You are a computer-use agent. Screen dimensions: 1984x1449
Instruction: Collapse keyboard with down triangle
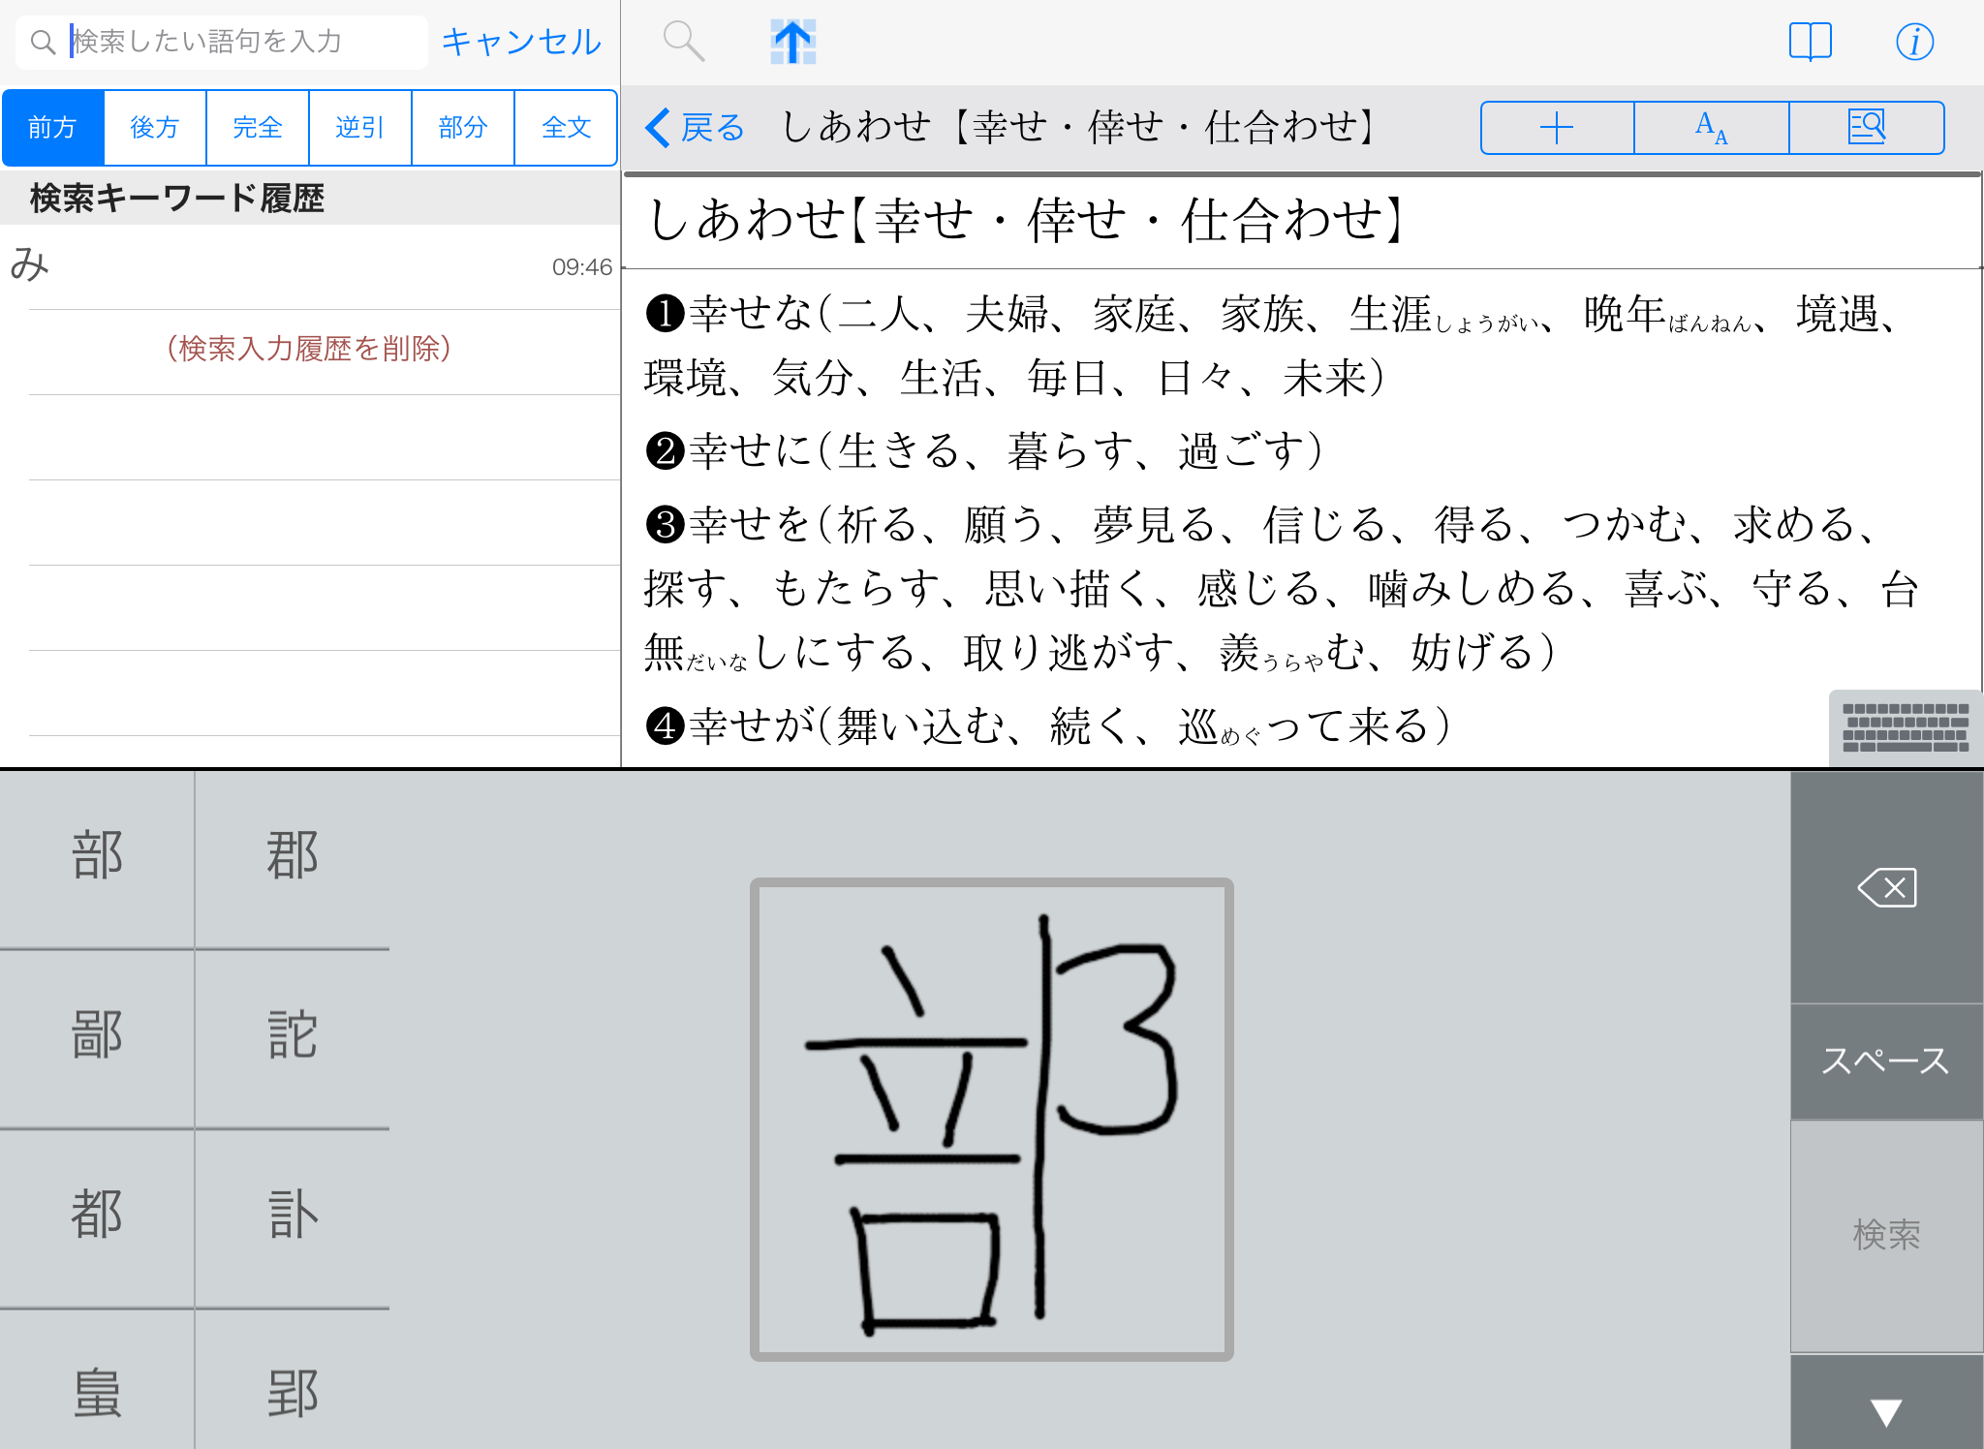tap(1885, 1411)
